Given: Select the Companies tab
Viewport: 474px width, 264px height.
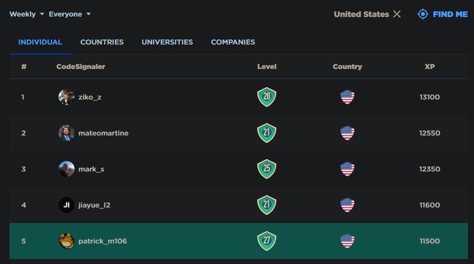Looking at the screenshot, I should (233, 42).
